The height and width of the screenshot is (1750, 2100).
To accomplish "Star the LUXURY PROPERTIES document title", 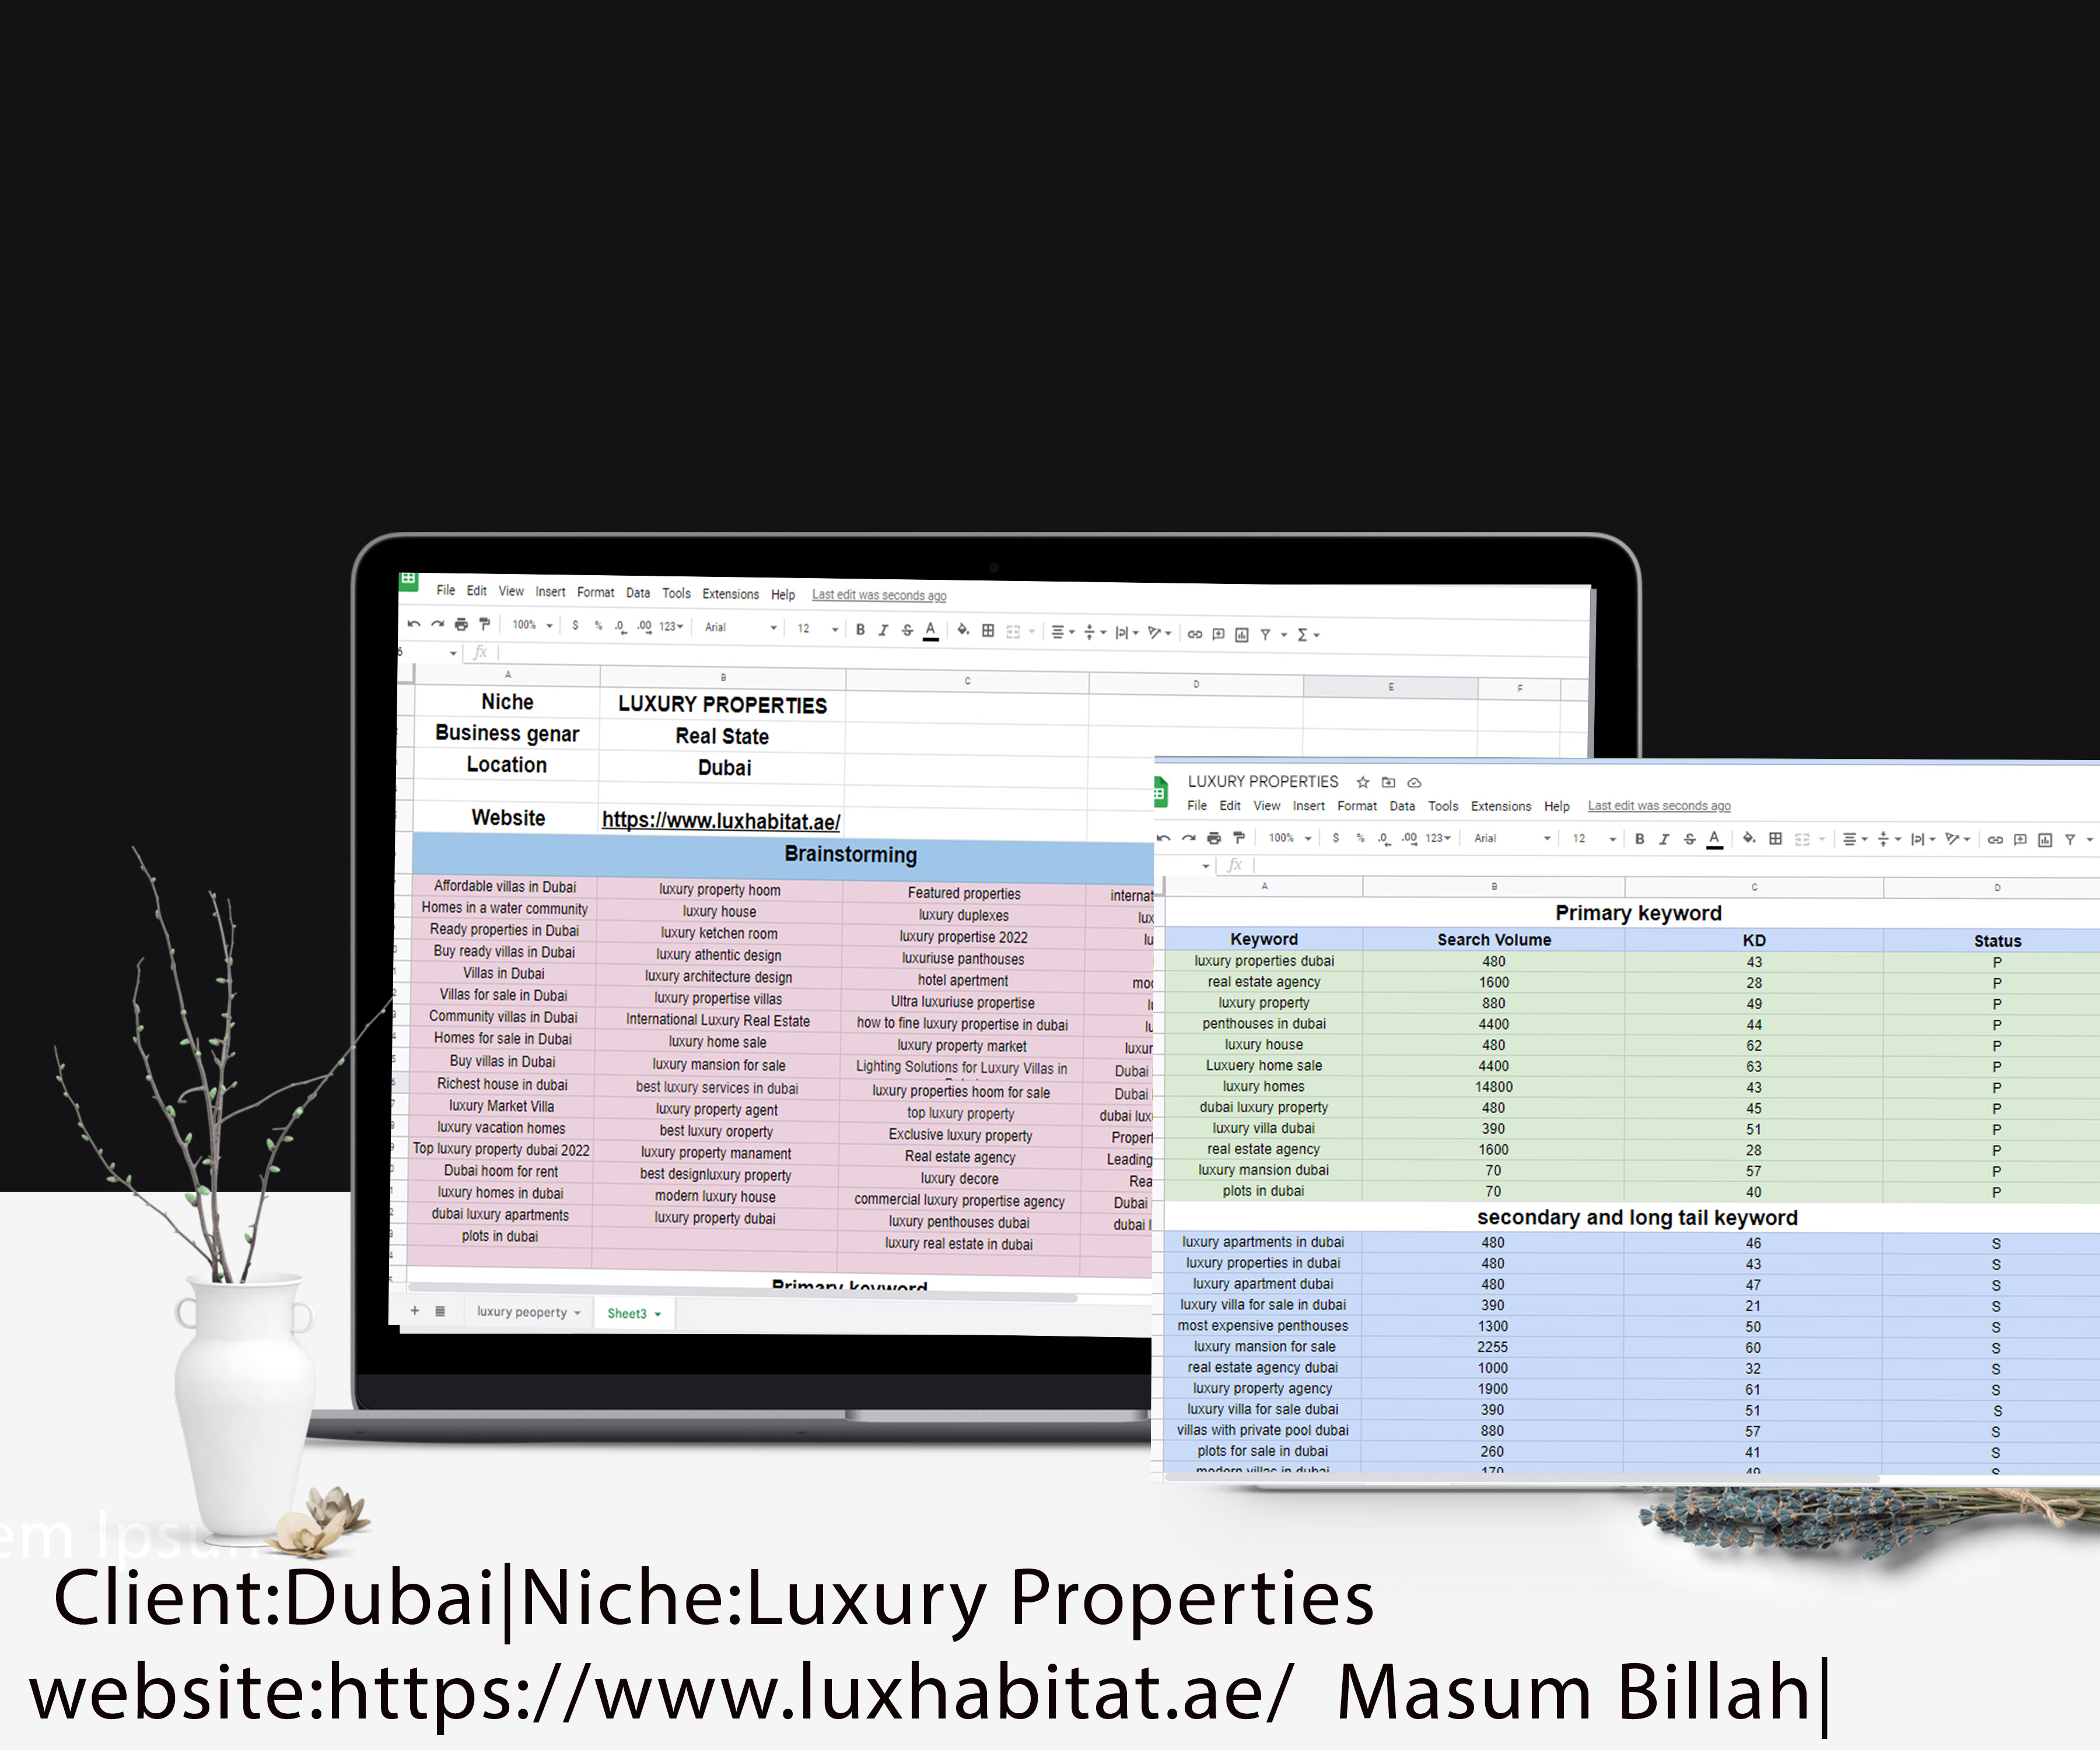I will 1362,782.
